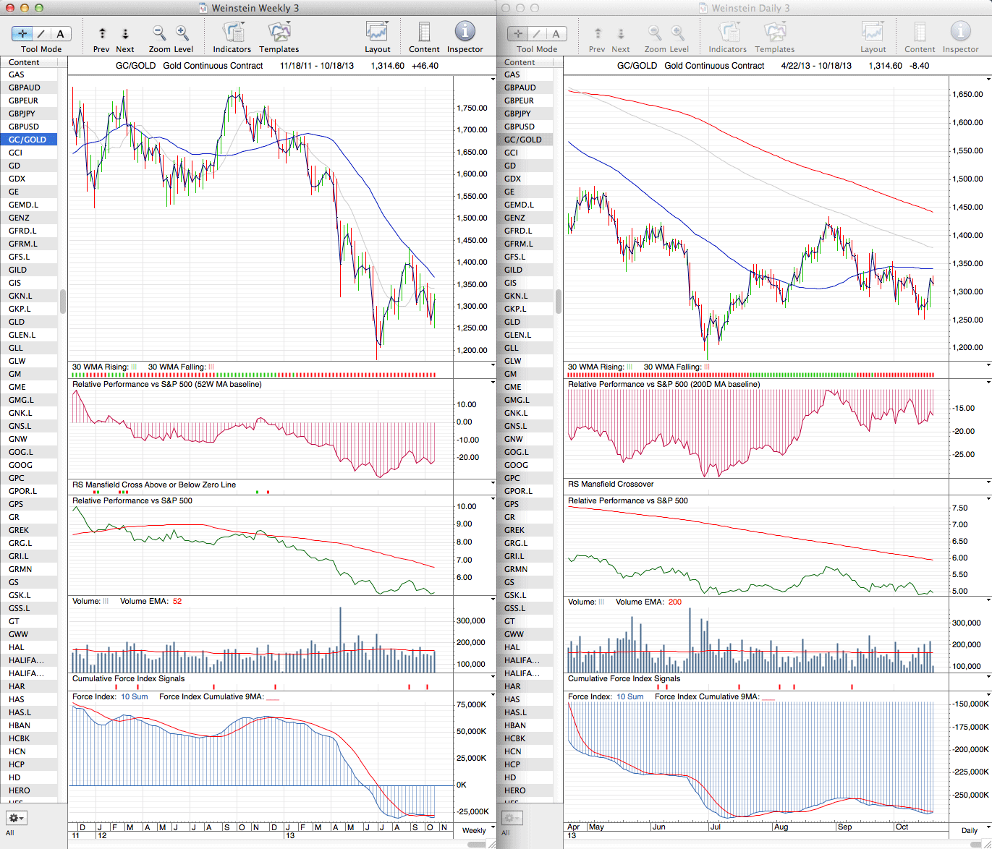Screen dimensions: 992x849
Task: Open Layout menu in Weinstein Weekly toolbar
Action: [x=377, y=33]
